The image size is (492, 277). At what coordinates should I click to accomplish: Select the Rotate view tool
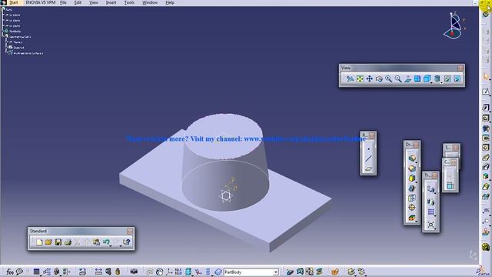coord(379,78)
